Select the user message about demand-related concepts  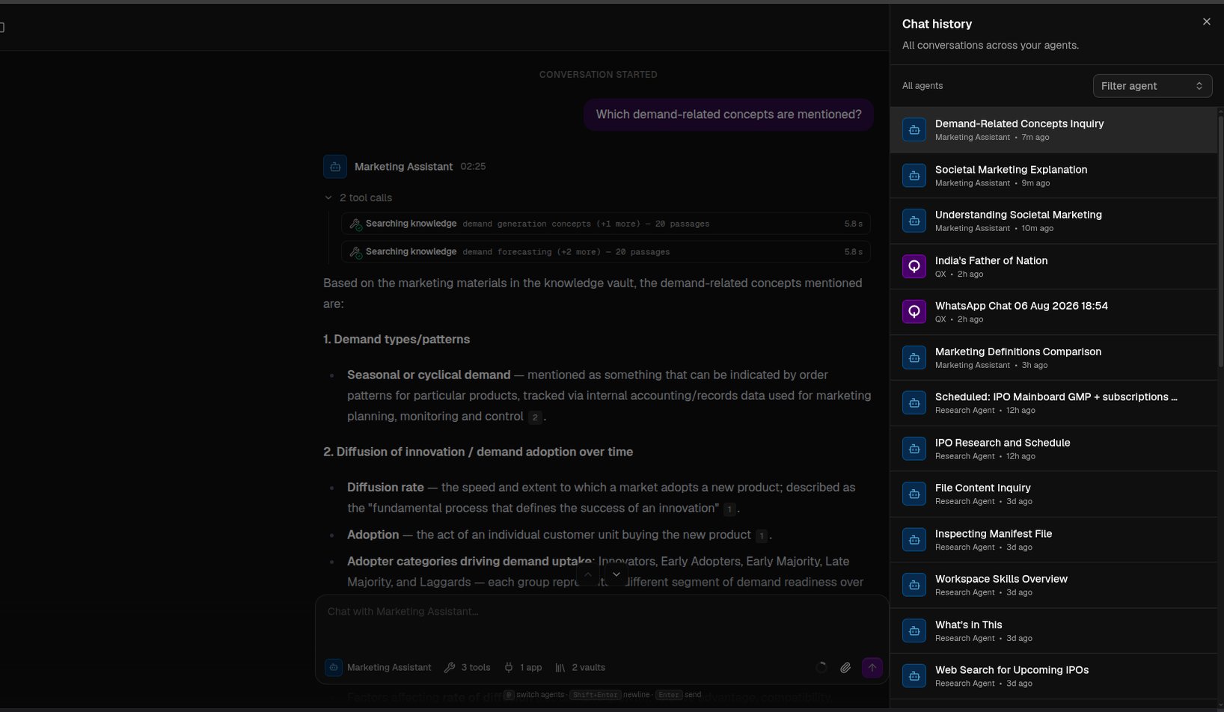(729, 114)
